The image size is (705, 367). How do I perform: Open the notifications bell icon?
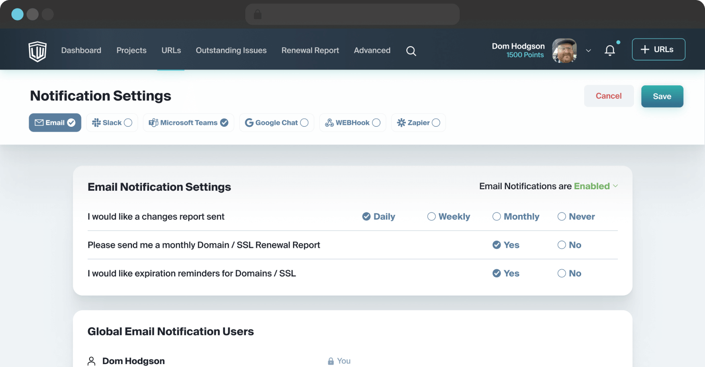coord(610,51)
